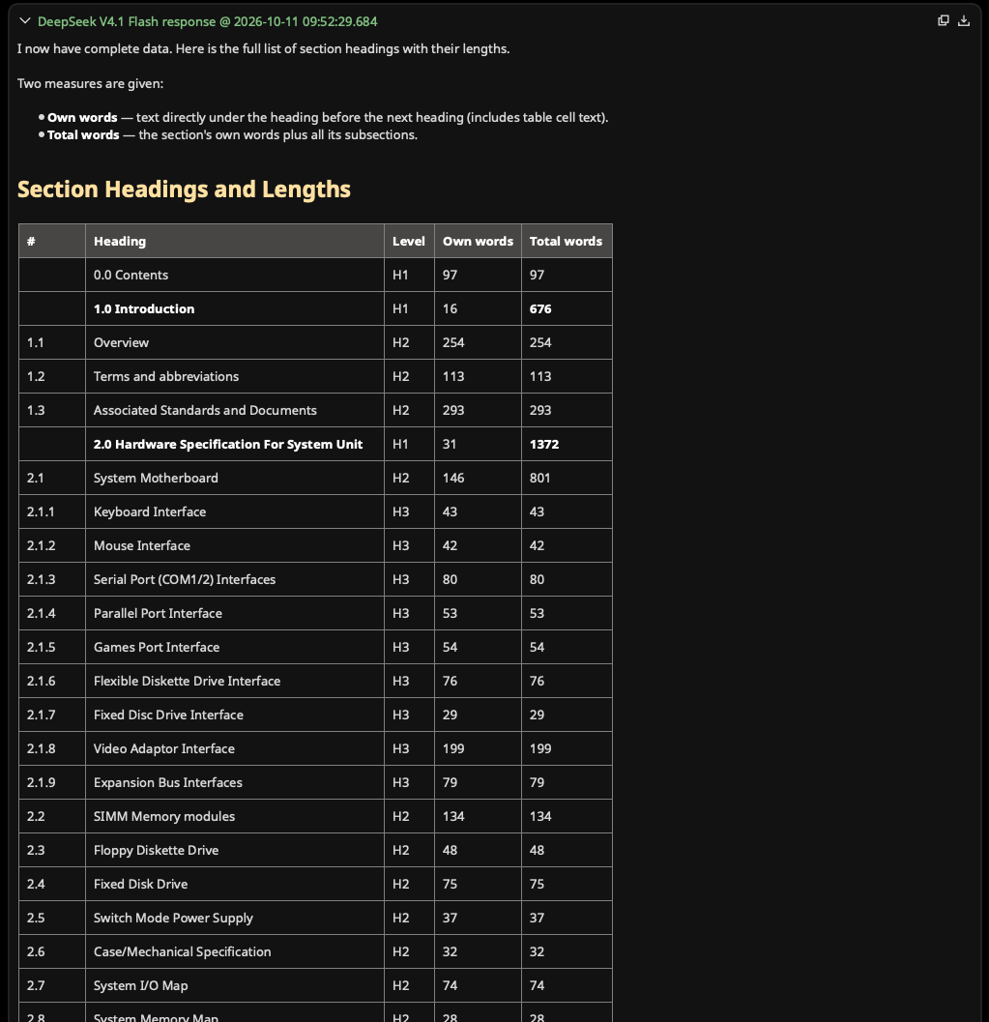The width and height of the screenshot is (989, 1022).
Task: Select the 'Floppy Diskette Drive' cell
Action: (x=235, y=851)
